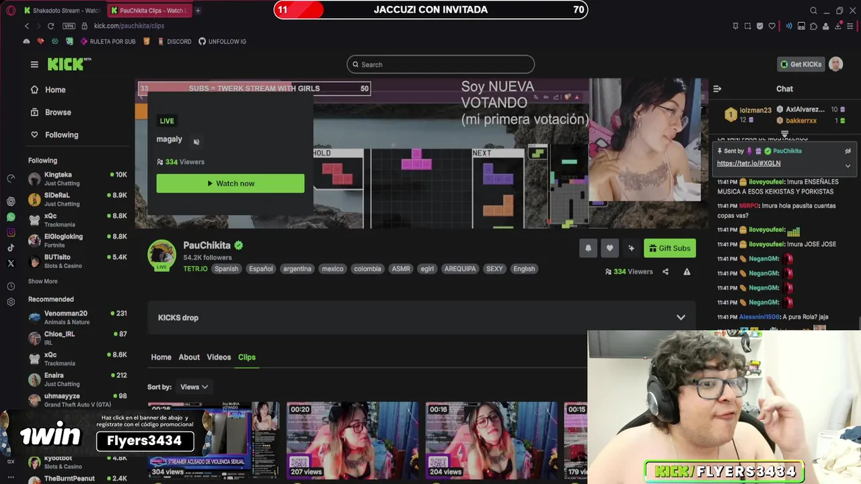Click the Gift Subs button
The width and height of the screenshot is (861, 484).
coord(669,248)
